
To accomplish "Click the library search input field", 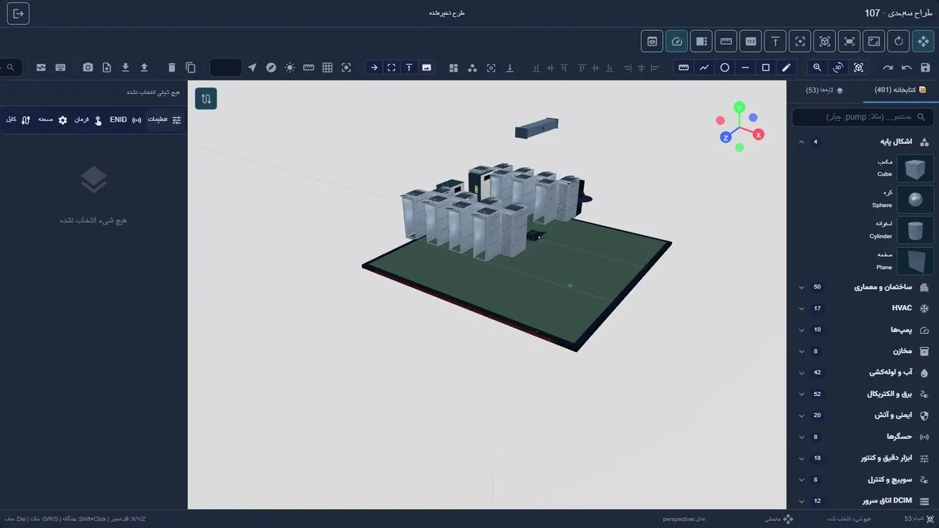I will 863,117.
